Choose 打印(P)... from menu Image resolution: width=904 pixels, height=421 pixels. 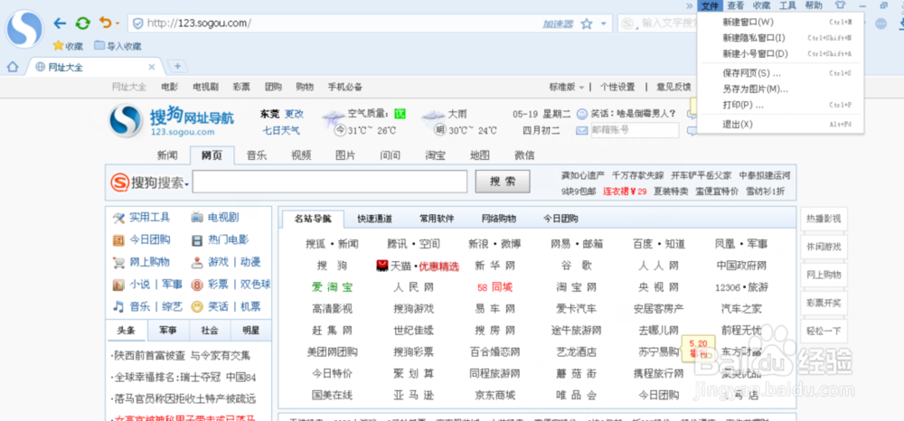(781, 105)
